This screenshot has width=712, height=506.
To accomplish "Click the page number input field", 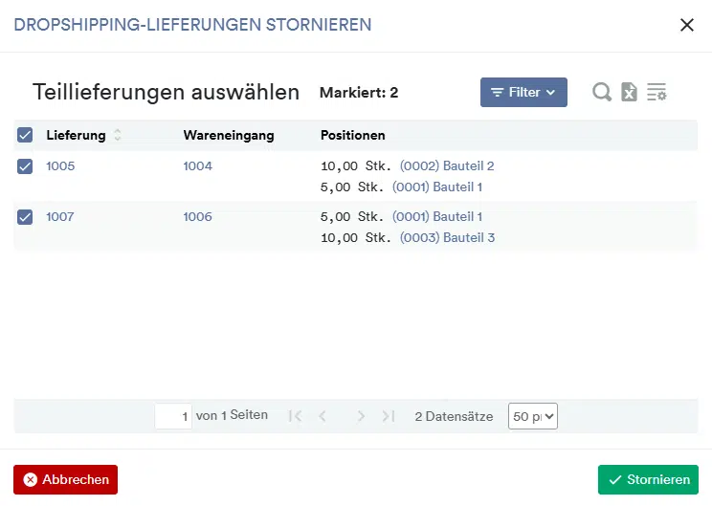I will pyautogui.click(x=173, y=416).
